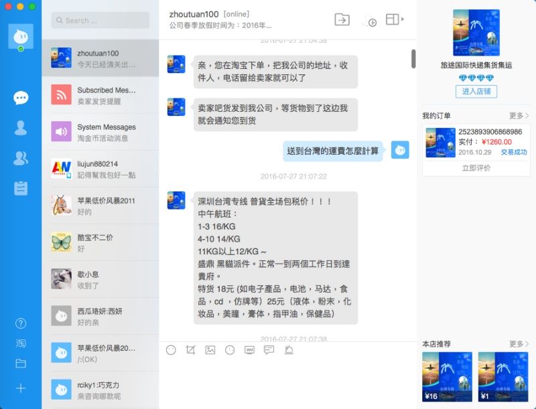Screen dimensions: 536x409
Task: Click the send image icon
Action: 210,350
